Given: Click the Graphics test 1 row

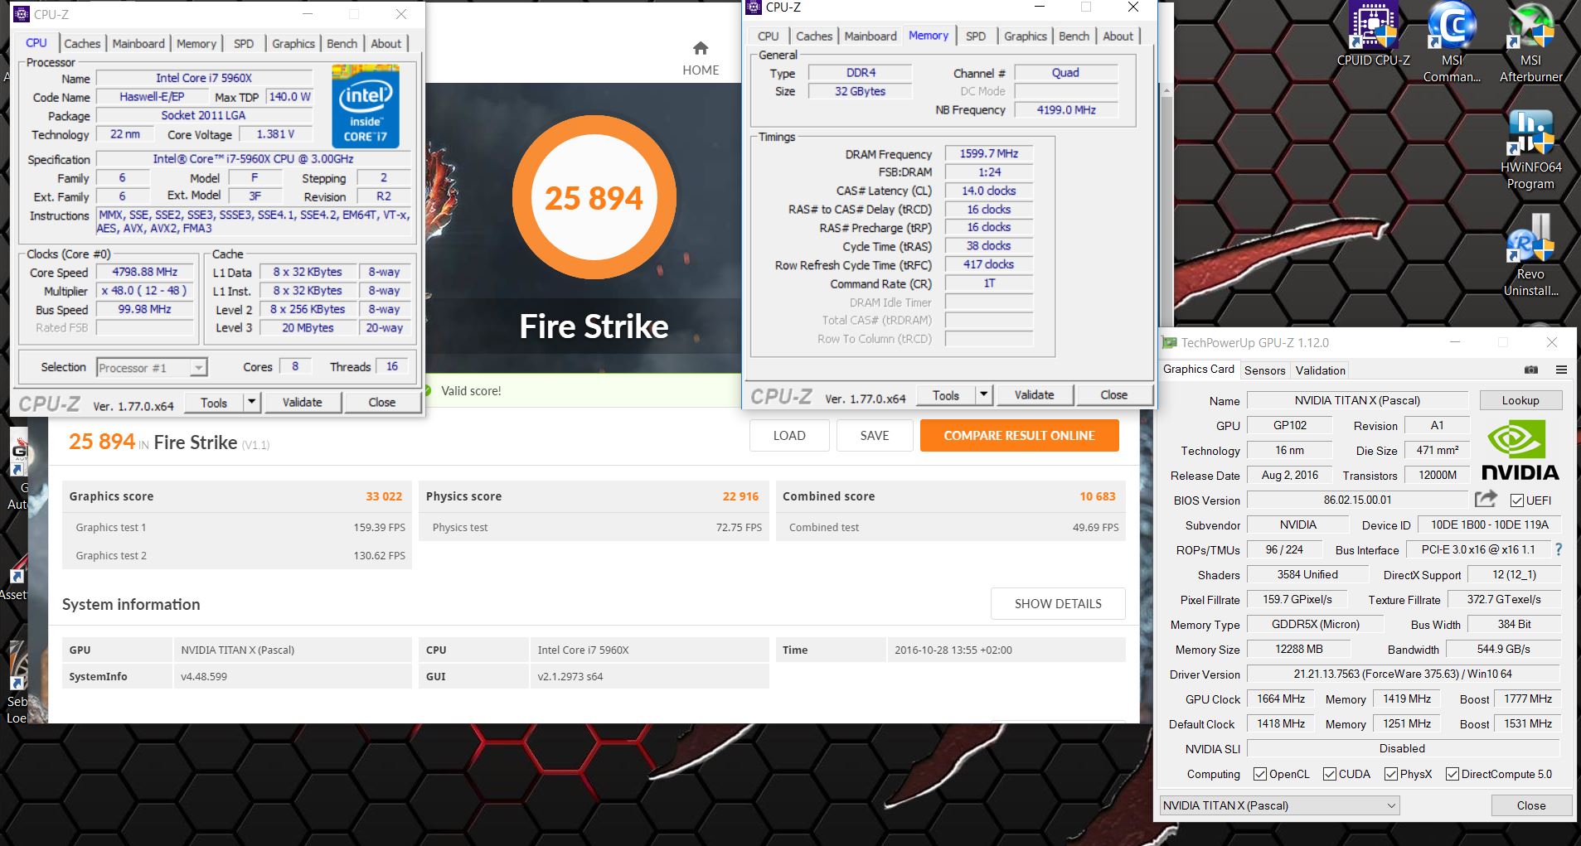Looking at the screenshot, I should click(x=237, y=527).
